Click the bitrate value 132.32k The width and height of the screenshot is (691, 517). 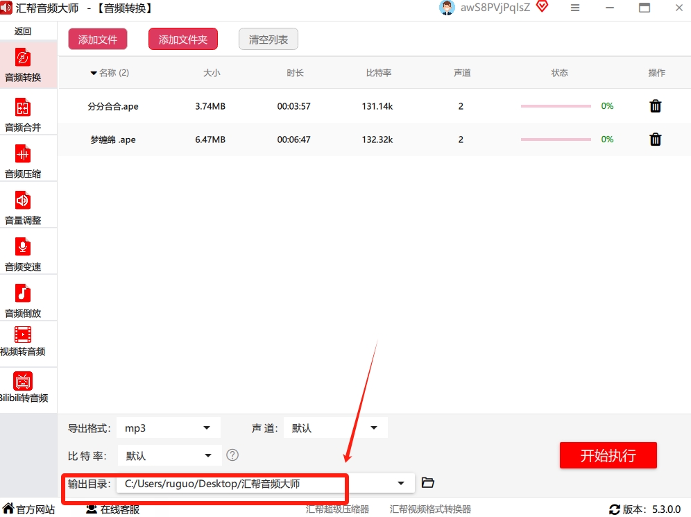pos(377,139)
